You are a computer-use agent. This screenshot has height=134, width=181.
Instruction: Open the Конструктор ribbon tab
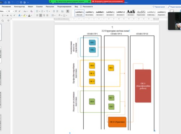19,7
